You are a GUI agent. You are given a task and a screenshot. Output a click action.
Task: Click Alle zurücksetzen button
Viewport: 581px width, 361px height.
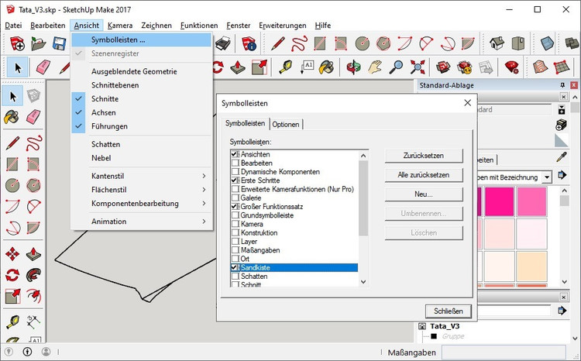coord(424,175)
